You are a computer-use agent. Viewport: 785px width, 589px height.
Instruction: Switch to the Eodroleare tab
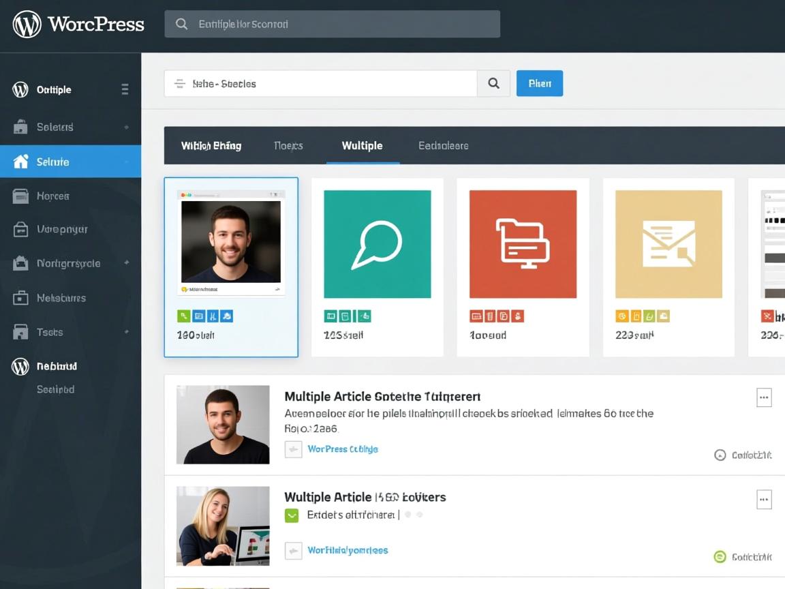(443, 146)
